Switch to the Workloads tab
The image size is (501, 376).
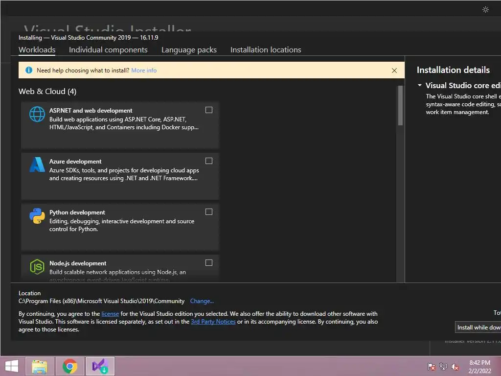[37, 49]
